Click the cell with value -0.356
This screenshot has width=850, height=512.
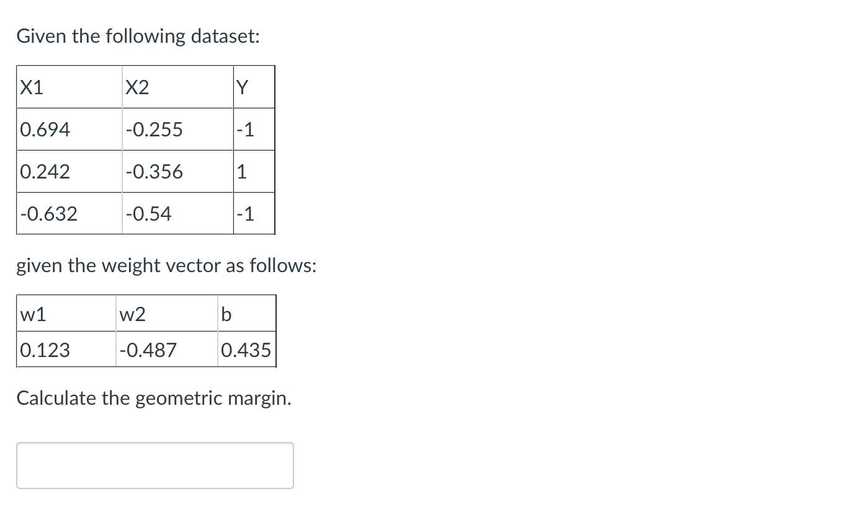point(177,172)
